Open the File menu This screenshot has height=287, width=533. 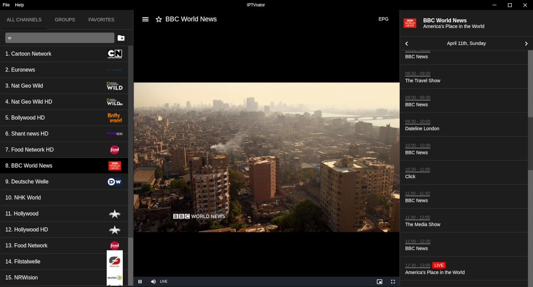6,5
